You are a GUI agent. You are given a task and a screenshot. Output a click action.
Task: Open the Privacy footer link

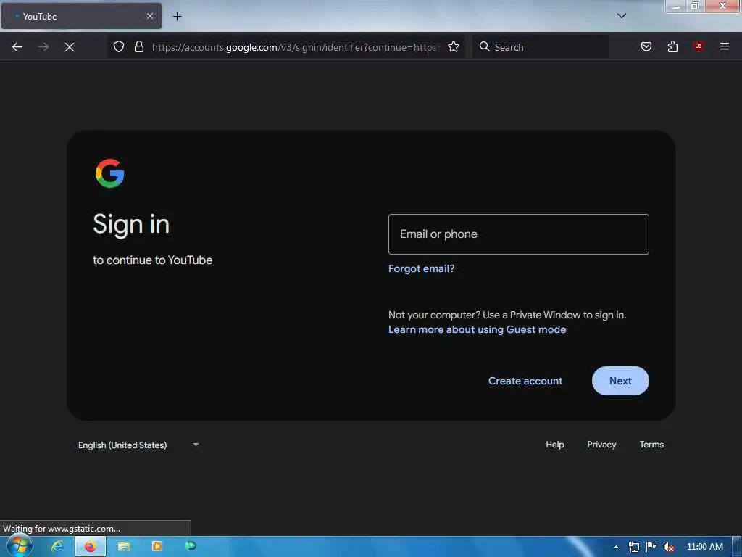(x=601, y=445)
